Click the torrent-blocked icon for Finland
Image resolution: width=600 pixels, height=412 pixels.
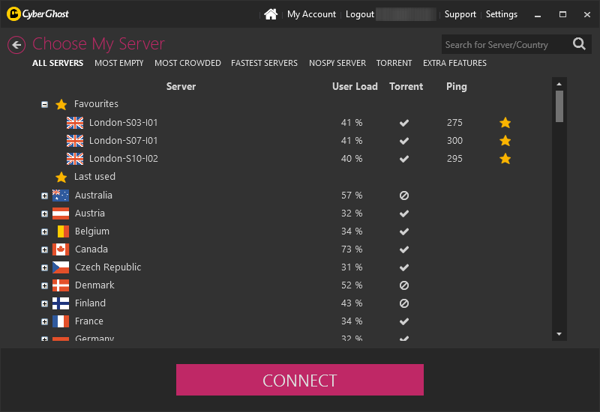[404, 303]
